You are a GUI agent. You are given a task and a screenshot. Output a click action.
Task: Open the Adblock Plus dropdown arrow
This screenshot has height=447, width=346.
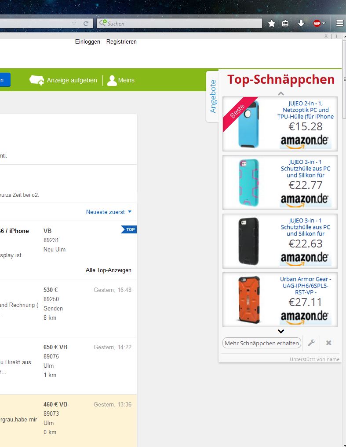click(x=324, y=24)
